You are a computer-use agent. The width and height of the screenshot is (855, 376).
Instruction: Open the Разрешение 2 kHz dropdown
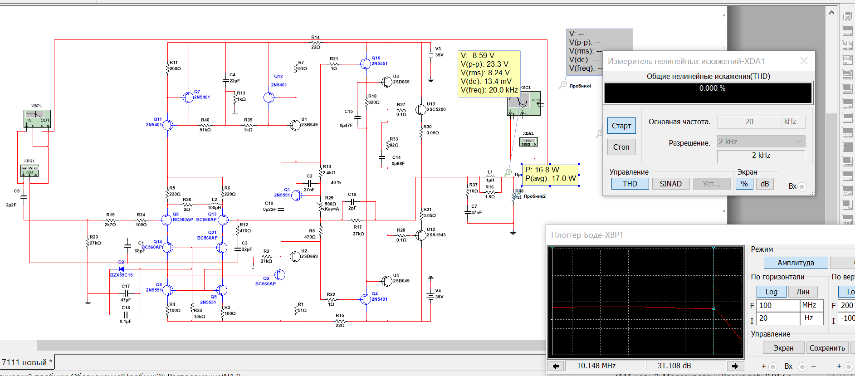click(761, 142)
